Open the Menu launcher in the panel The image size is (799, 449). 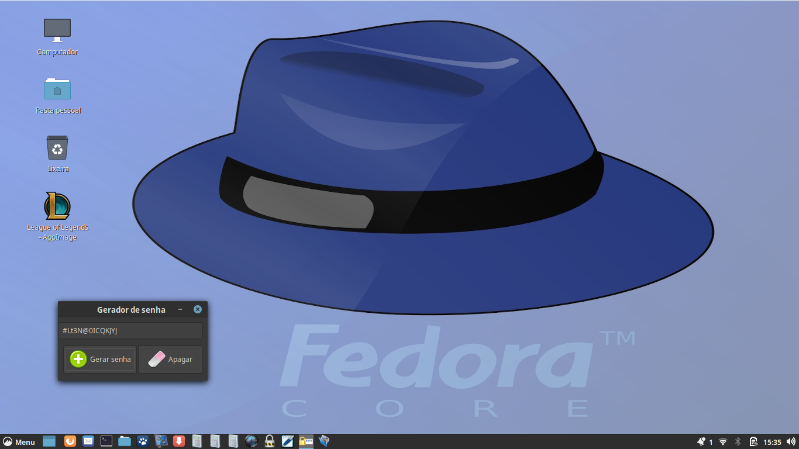[x=19, y=442]
